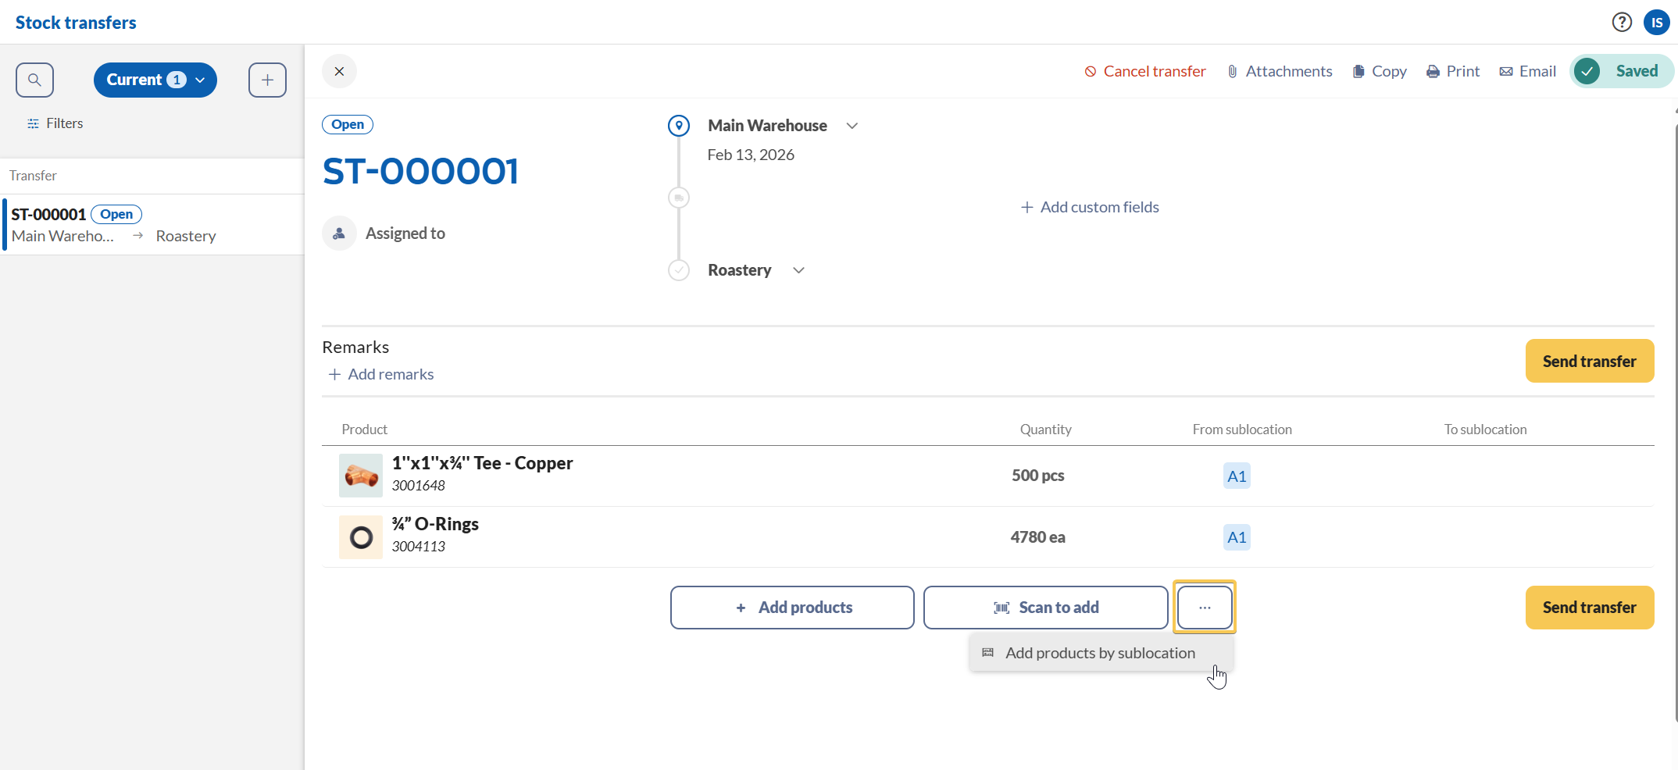Click Cancel transfer link

click(x=1145, y=71)
